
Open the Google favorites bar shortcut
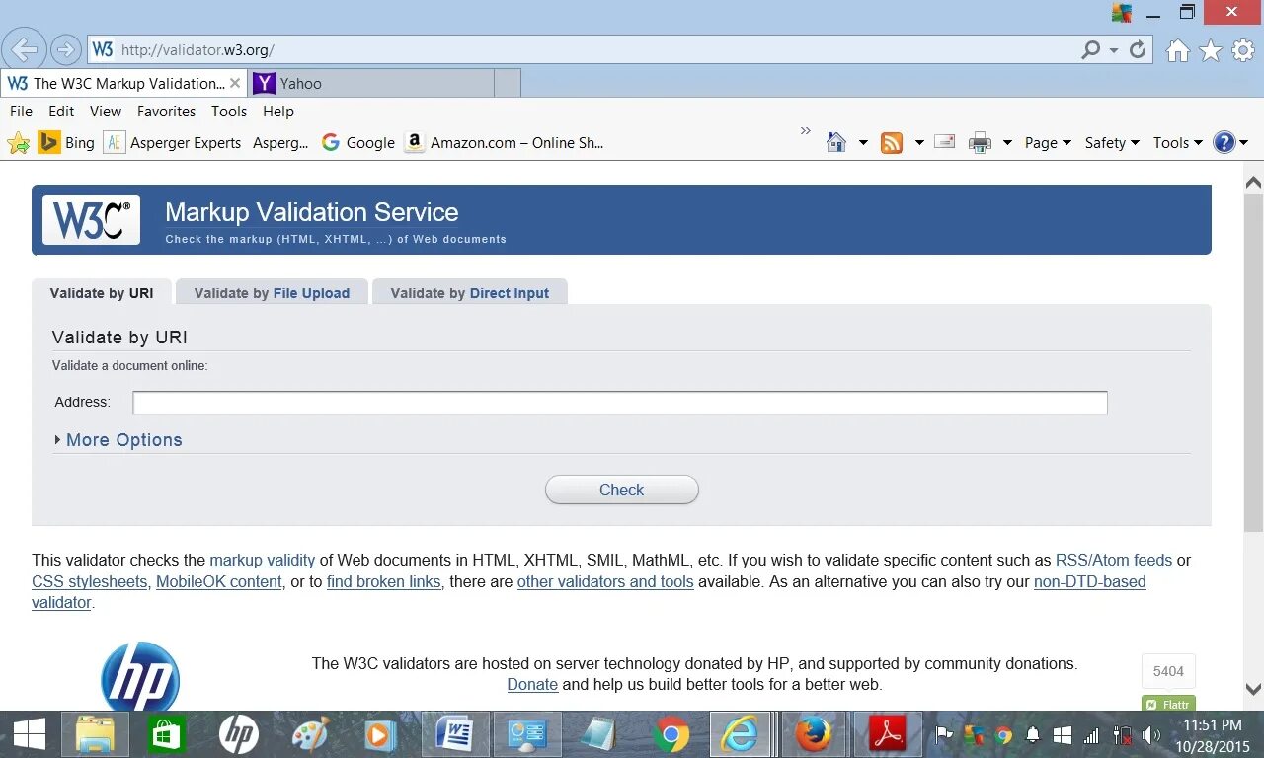tap(357, 143)
